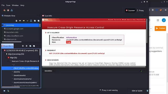
Task: Click the add identity icon in Identities panel
Action: coord(141,71)
